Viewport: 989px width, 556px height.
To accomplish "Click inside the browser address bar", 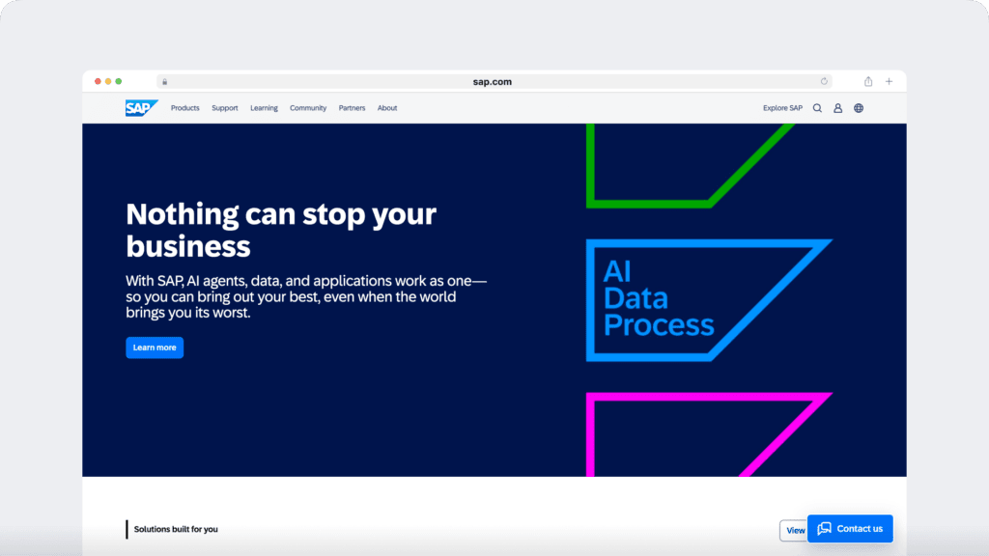I will click(494, 81).
